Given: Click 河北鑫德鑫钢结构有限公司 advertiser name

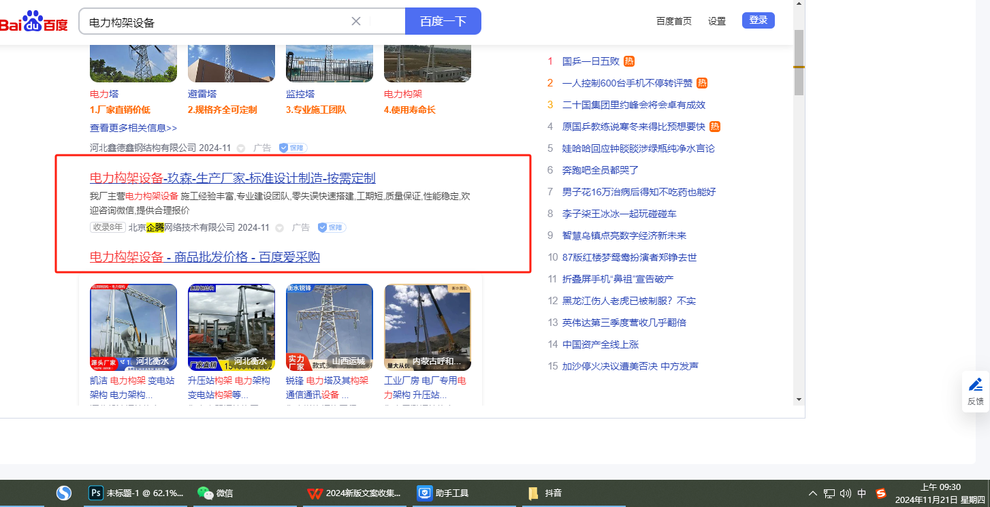Looking at the screenshot, I should pyautogui.click(x=143, y=148).
